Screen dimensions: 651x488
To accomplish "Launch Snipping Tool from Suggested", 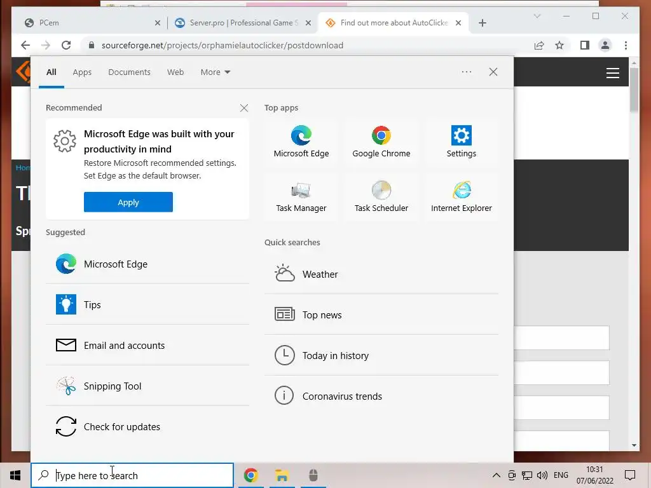I will 147,386.
